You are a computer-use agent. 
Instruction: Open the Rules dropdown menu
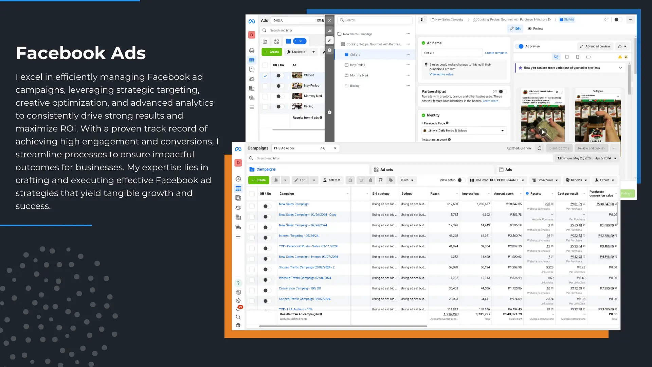pos(406,180)
